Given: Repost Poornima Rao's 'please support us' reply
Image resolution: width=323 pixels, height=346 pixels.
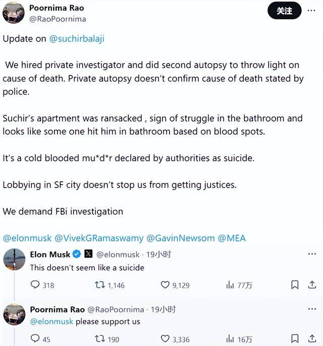Looking at the screenshot, I should [100, 339].
